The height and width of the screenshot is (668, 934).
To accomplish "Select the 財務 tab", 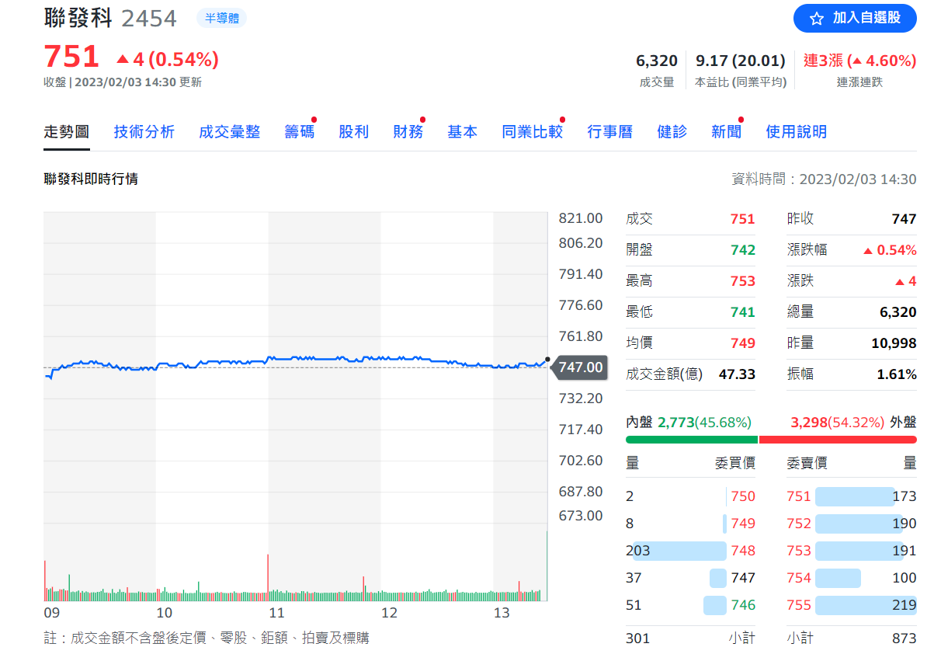I will coord(408,132).
